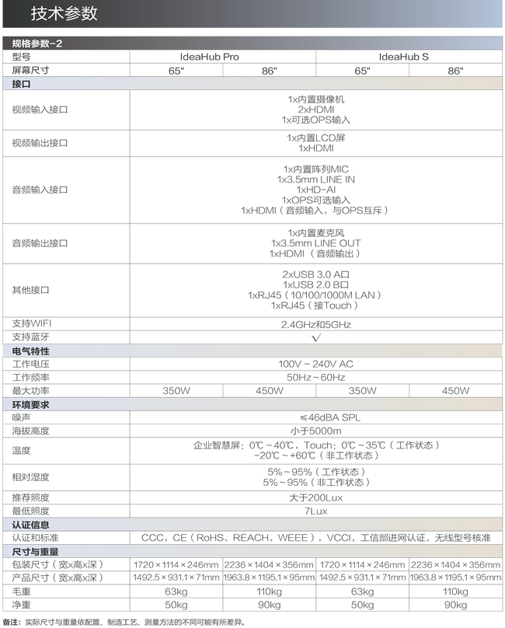Click the 小于5000m value
Screen dimensions: 505x628
316,431
